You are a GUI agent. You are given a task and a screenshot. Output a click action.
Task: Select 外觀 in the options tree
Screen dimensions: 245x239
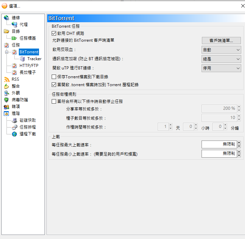[16, 93]
